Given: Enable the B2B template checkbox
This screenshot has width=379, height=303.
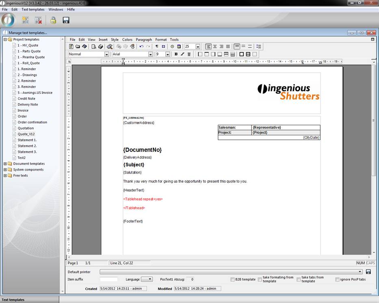Looking at the screenshot, I should click(x=232, y=279).
